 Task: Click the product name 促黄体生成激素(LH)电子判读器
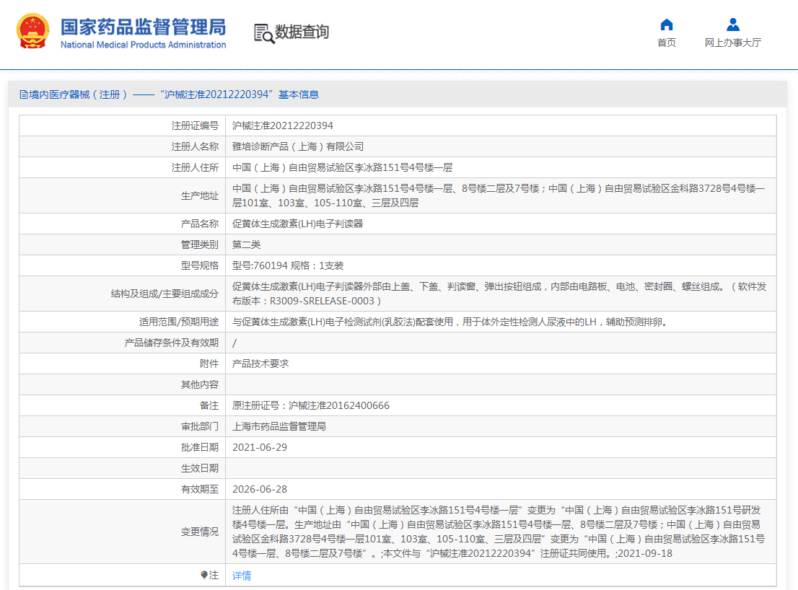[x=297, y=224]
